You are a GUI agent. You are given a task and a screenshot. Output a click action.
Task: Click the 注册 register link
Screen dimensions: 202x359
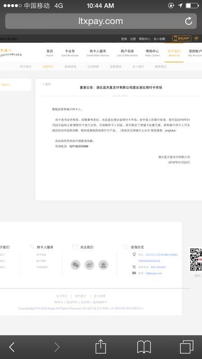tap(133, 39)
